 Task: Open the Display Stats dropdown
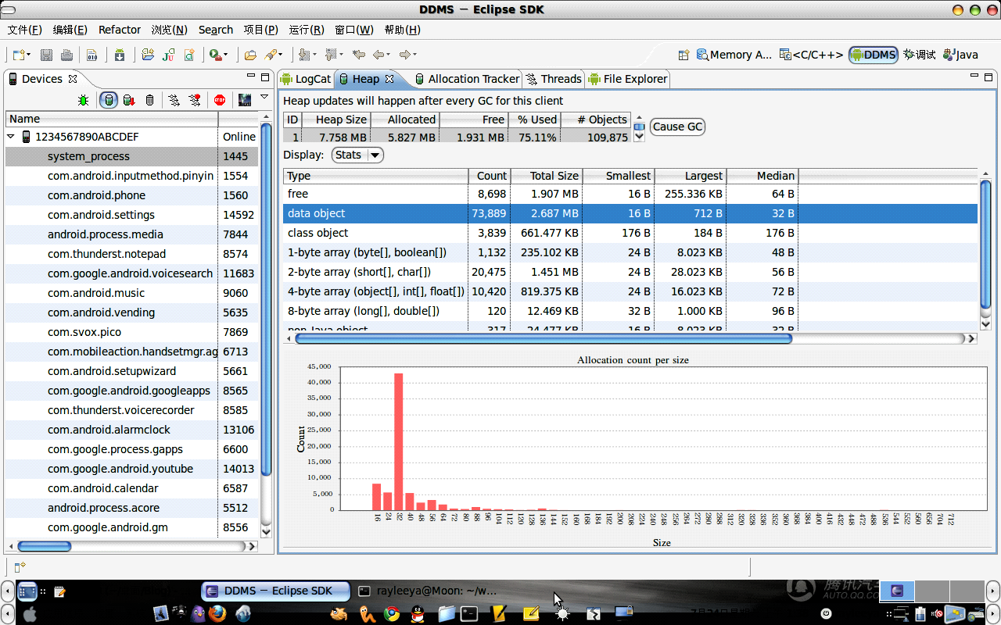358,155
